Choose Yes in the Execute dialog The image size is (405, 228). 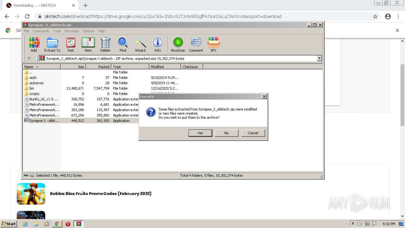tap(200, 133)
